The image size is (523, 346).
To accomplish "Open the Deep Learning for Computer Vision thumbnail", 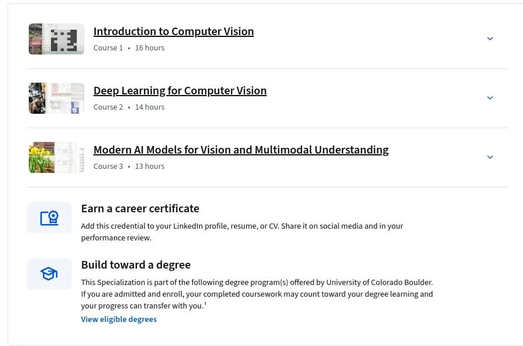I will tap(56, 99).
